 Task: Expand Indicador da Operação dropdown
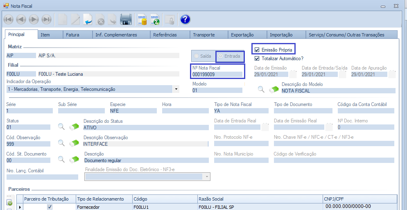176,89
